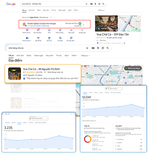Click the 48 Nguyễn Thị Định restaurant thumbnail
Screen dimensions: 149x154
[x=14, y=74]
